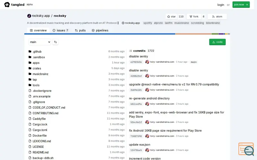This screenshot has height=160, width=257.
Task: Click the login link
Action: coord(221,5)
